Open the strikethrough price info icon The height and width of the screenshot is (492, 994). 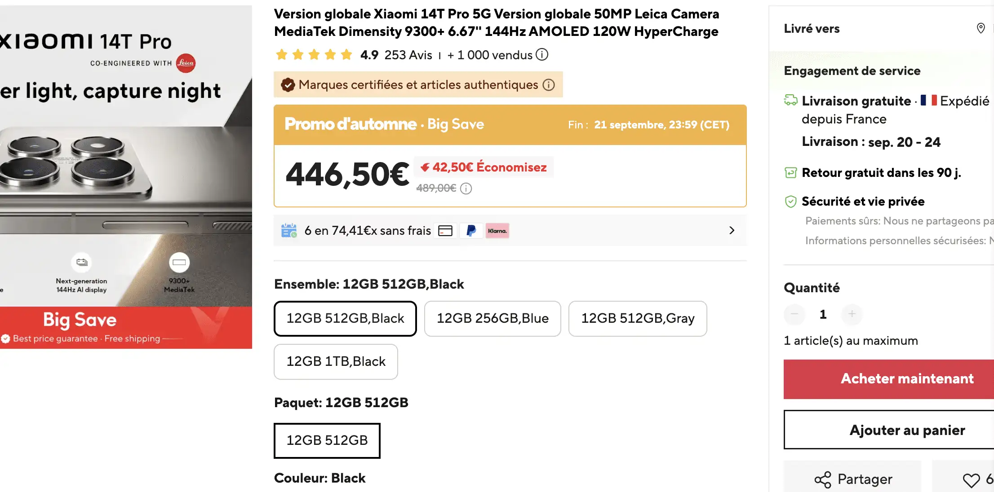(x=466, y=189)
